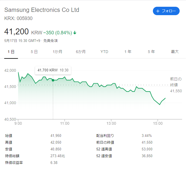
Task: Click the フォロー follow button
Action: coord(166,11)
